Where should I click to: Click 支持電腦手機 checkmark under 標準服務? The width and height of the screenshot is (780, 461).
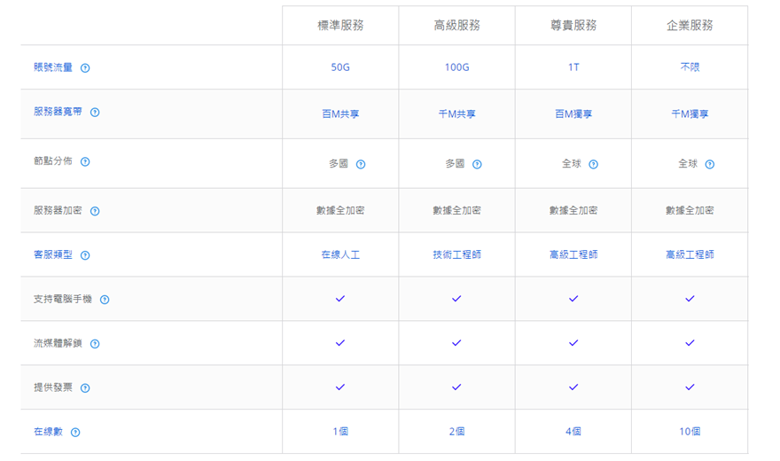(x=340, y=299)
